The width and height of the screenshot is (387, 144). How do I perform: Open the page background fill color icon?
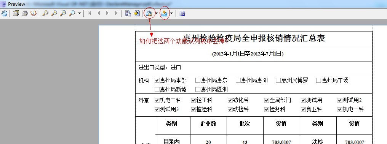(137, 13)
